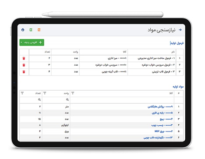Click the back arrow beside نیازسنجی مواد
Viewport: 205px width, 159px height.
pos(180,30)
